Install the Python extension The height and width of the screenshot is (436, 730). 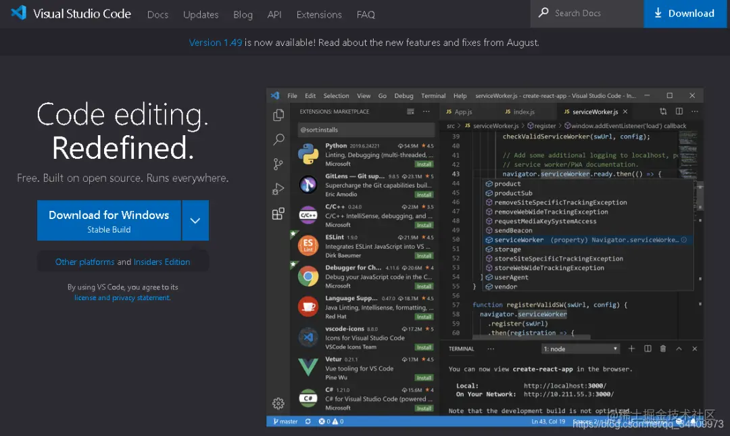click(424, 164)
